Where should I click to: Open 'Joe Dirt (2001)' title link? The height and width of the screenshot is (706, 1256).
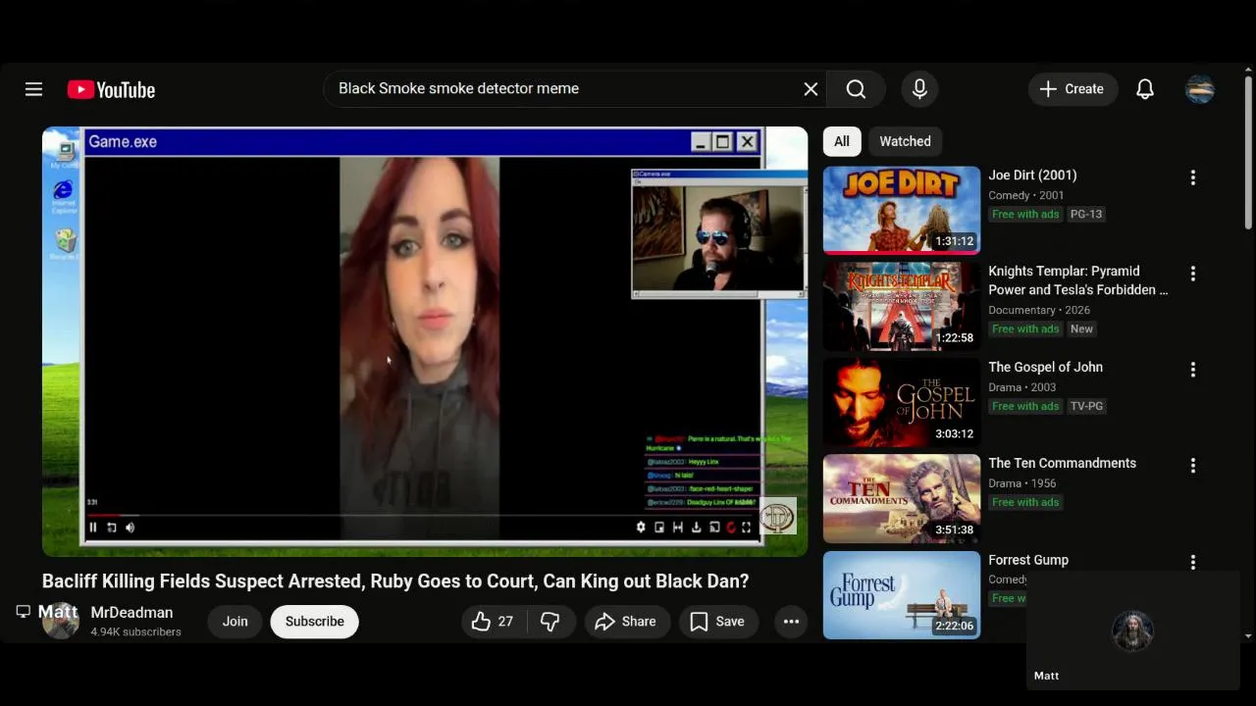1032,176
